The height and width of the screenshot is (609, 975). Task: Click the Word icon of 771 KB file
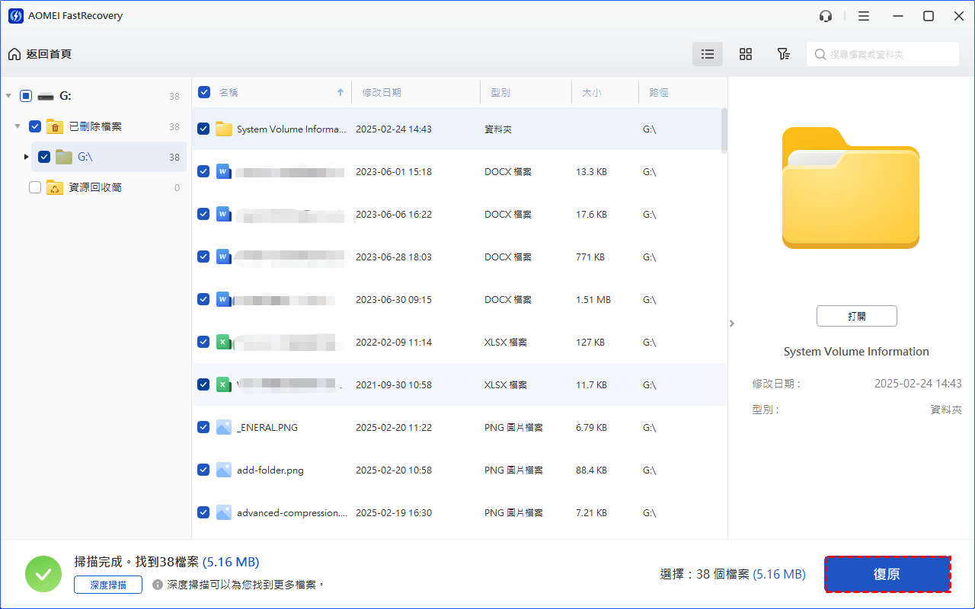223,257
